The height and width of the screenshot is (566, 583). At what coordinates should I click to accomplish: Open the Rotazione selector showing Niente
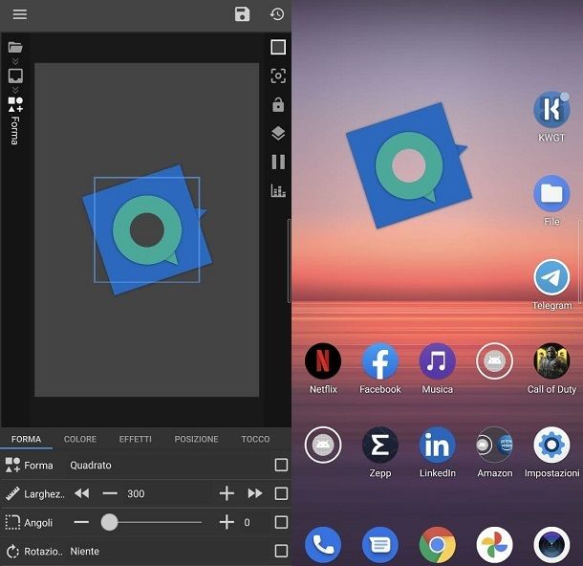coord(85,551)
